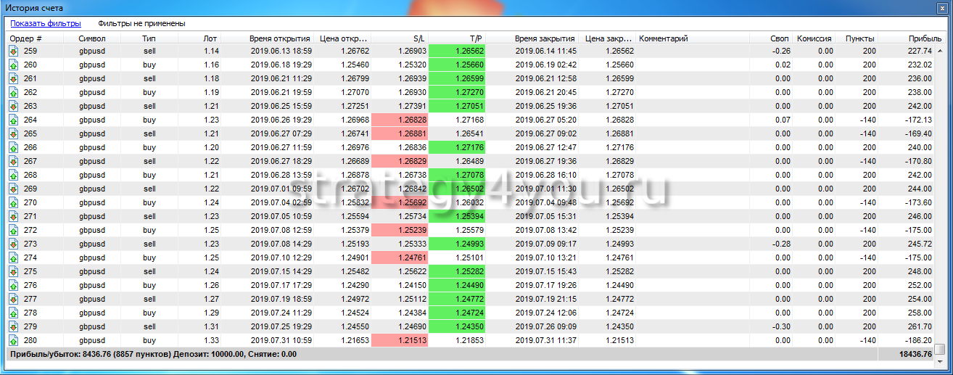The height and width of the screenshot is (375, 953).
Task: Sort by the Ордер # column header
Action: click(x=25, y=38)
